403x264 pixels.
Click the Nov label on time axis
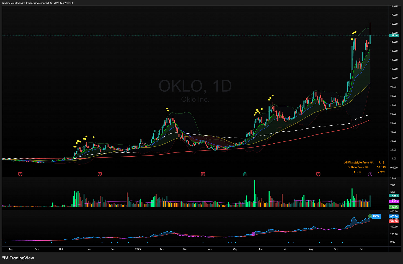coord(89,249)
